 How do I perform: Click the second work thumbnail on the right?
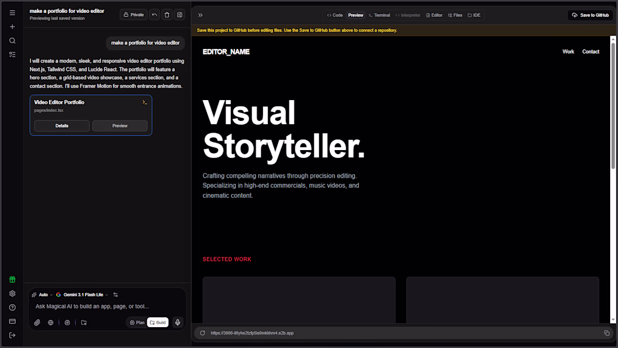tap(502, 300)
